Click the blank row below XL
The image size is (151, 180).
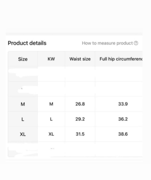(x=75, y=149)
